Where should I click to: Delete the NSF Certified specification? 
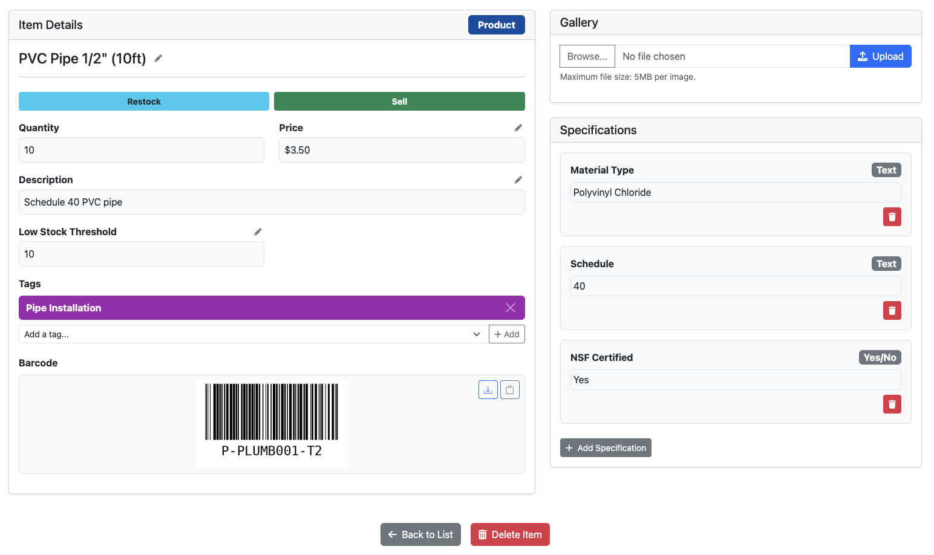(x=892, y=404)
